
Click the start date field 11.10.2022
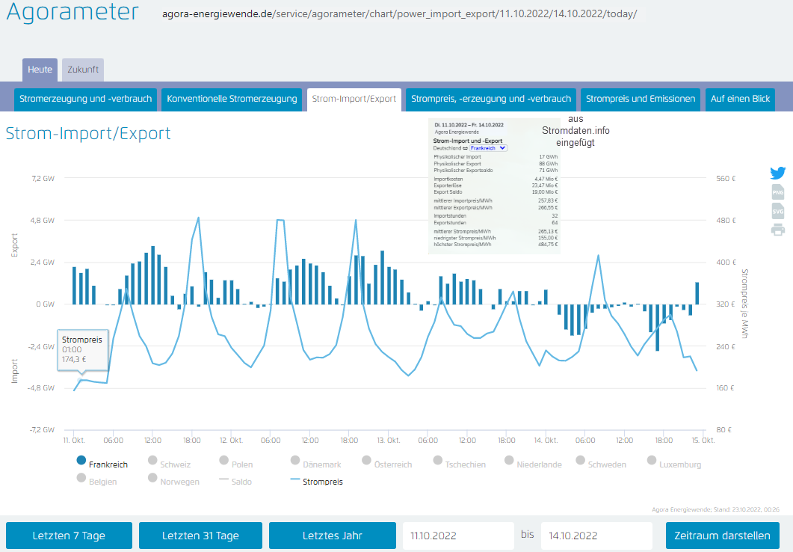coord(457,536)
